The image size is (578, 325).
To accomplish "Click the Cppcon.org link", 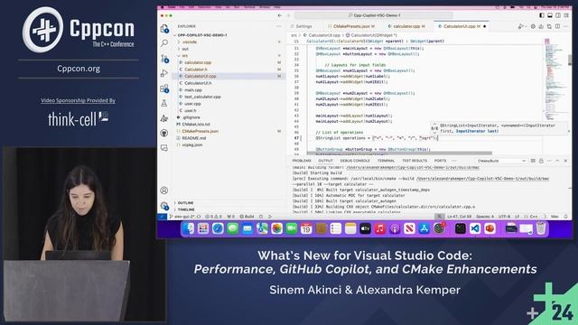I will tap(79, 69).
